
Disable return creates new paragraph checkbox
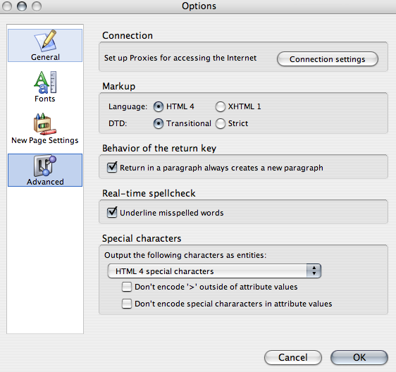[112, 168]
